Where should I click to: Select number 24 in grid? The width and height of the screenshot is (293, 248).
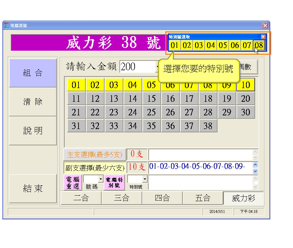133,112
